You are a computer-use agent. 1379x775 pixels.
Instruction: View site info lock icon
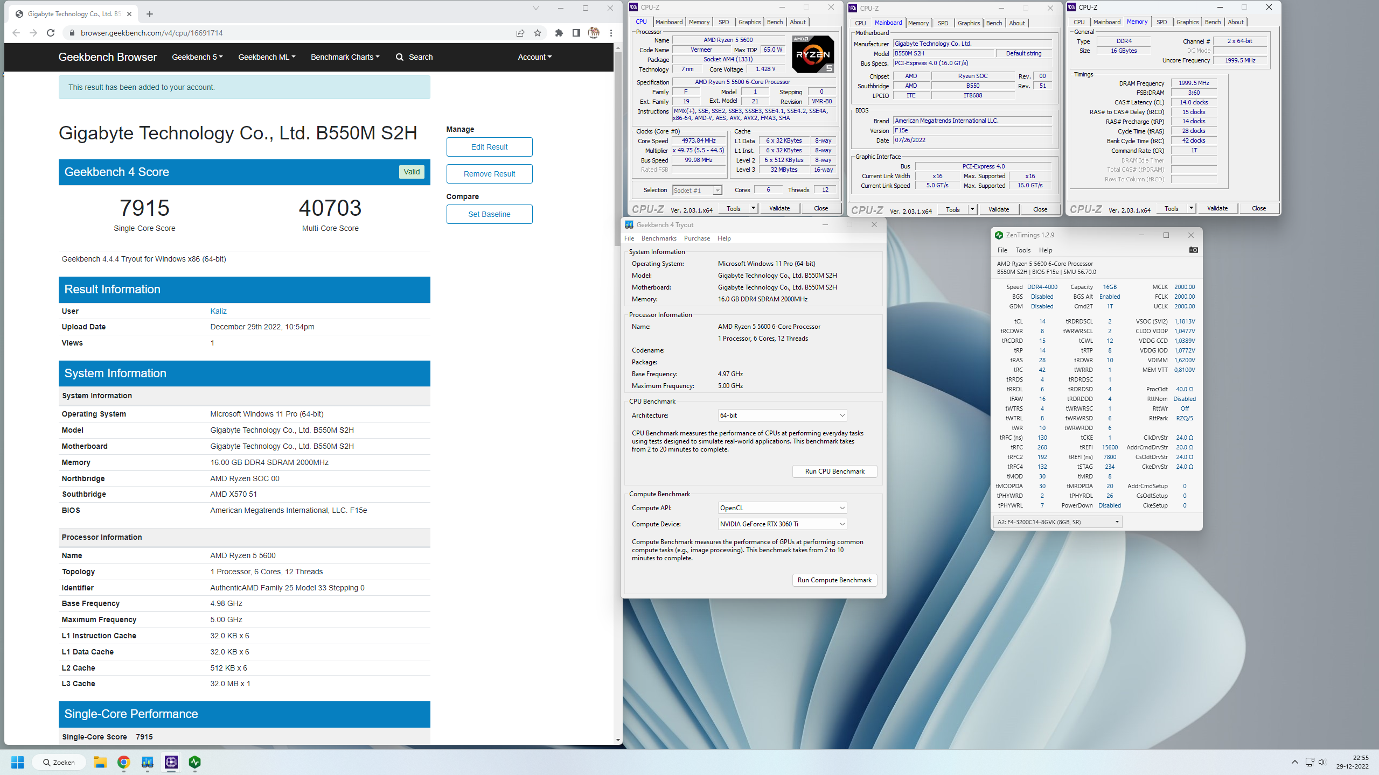pyautogui.click(x=72, y=33)
